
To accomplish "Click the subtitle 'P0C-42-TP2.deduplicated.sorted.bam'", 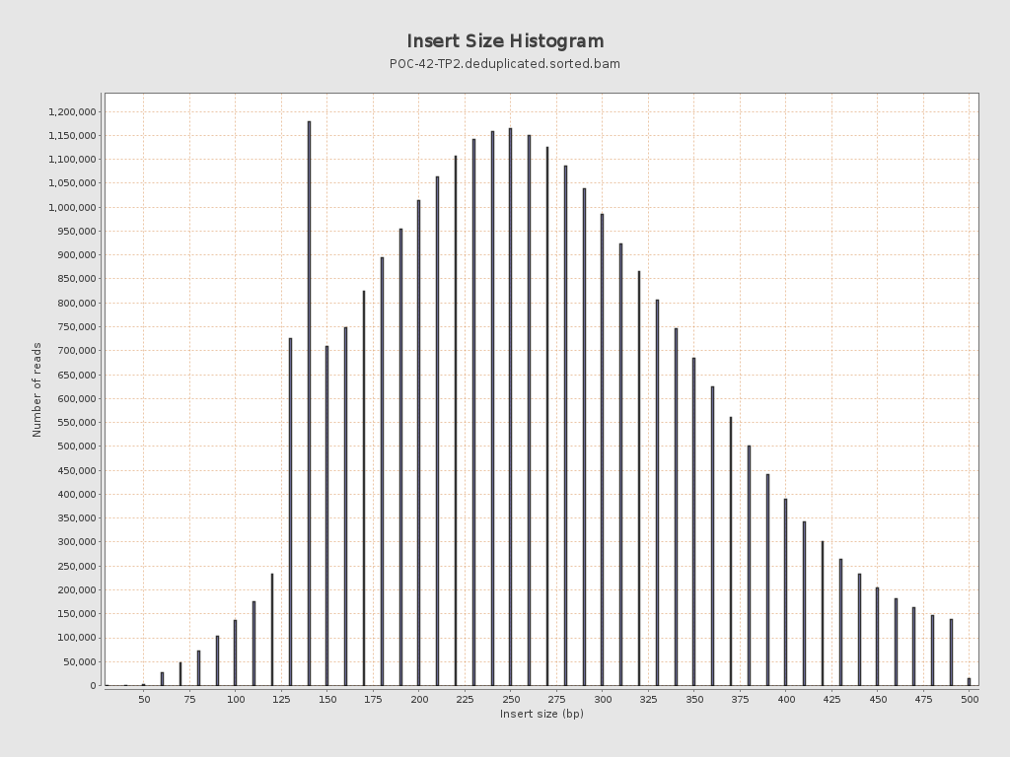I will [505, 64].
